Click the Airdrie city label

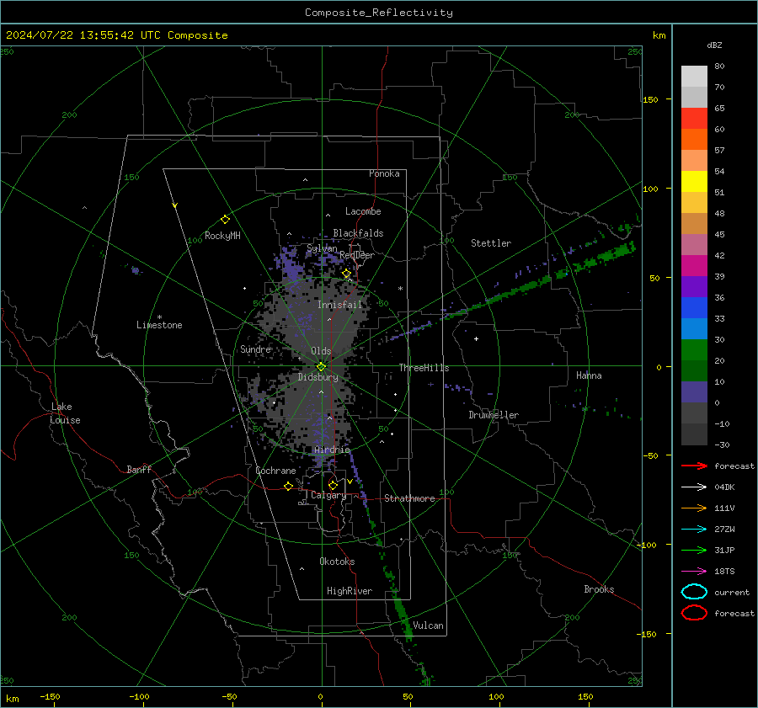click(x=332, y=450)
